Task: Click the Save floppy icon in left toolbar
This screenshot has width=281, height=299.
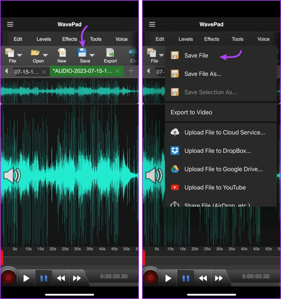Action: [x=82, y=53]
